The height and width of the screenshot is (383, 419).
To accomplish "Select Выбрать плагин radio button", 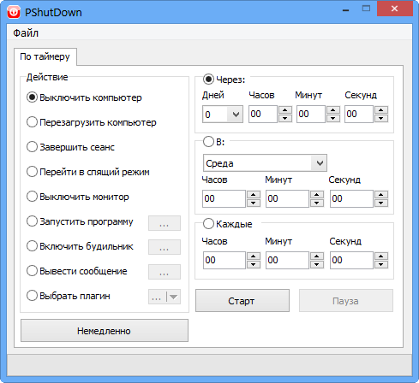I will [69, 296].
